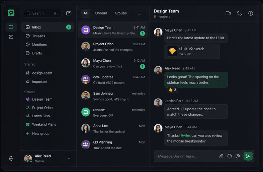
Task: Click the green chat app logo
Action: point(11,13)
